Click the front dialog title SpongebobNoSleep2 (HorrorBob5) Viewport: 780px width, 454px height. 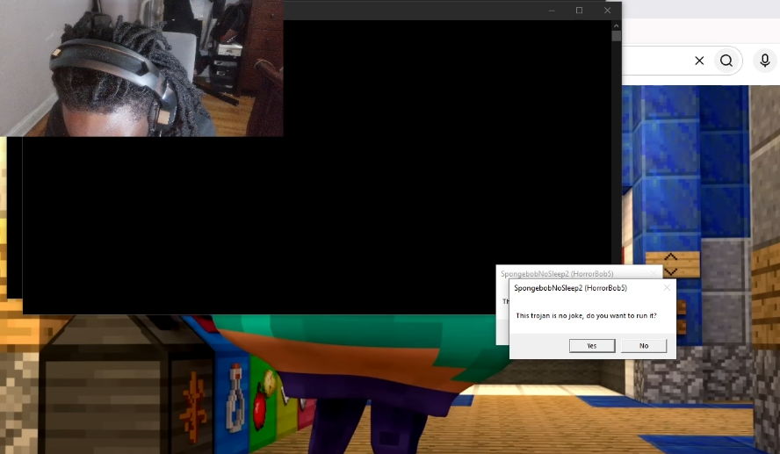571,288
